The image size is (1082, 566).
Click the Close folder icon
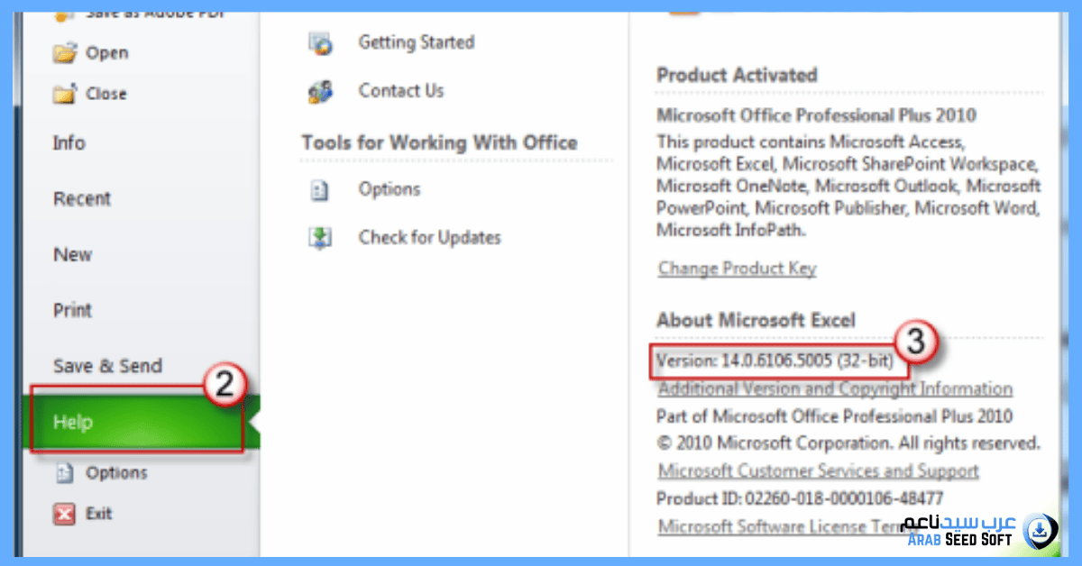click(64, 94)
